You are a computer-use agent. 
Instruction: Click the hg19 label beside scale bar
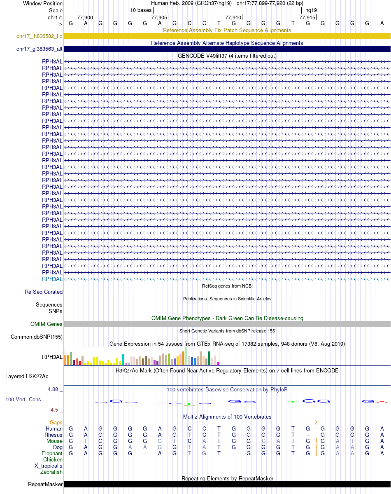[x=311, y=10]
